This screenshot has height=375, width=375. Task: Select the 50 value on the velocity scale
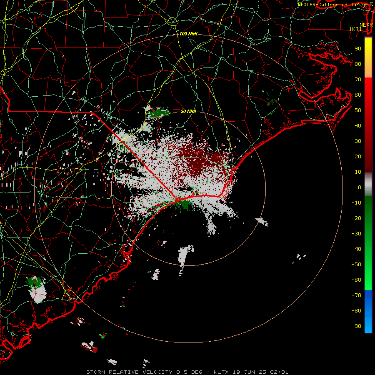pos(358,110)
